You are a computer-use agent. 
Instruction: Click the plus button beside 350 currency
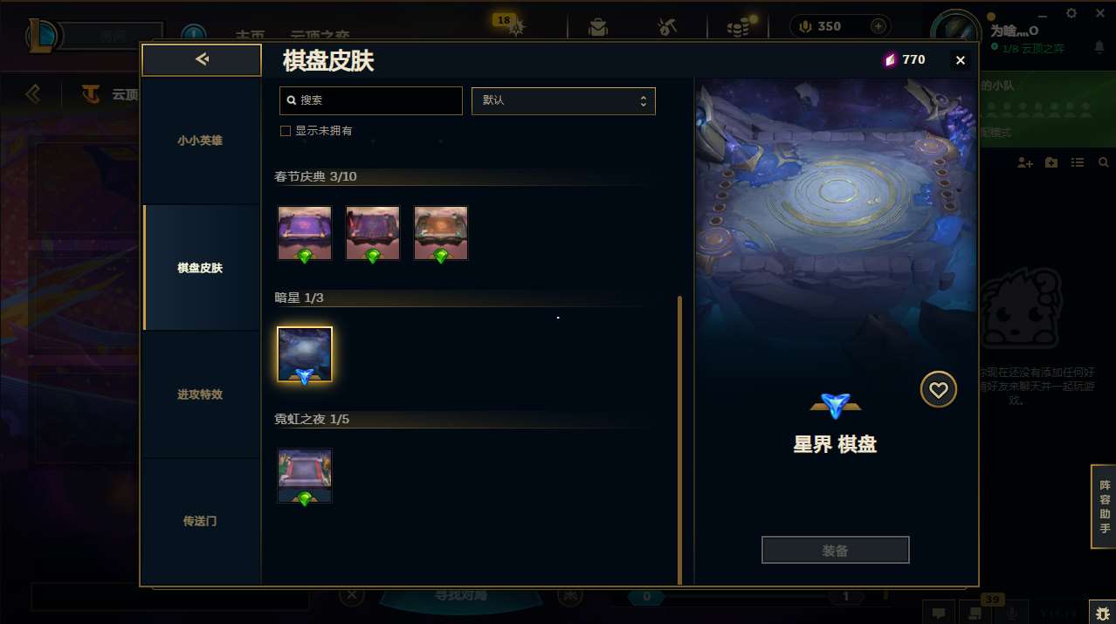coord(878,26)
